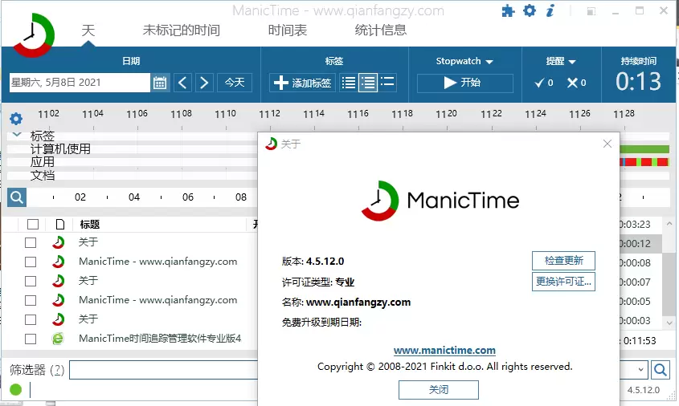Click the date field '星期六, 5月8日 2021'
Screen dimensions: 679x406
coord(80,82)
